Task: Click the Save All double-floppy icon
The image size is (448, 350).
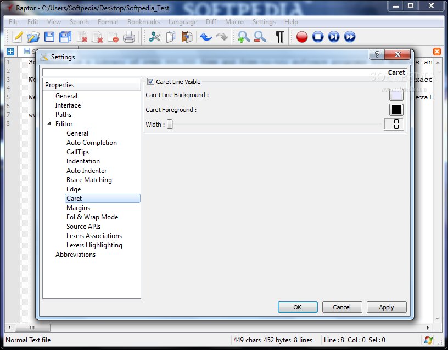Action: pyautogui.click(x=65, y=37)
